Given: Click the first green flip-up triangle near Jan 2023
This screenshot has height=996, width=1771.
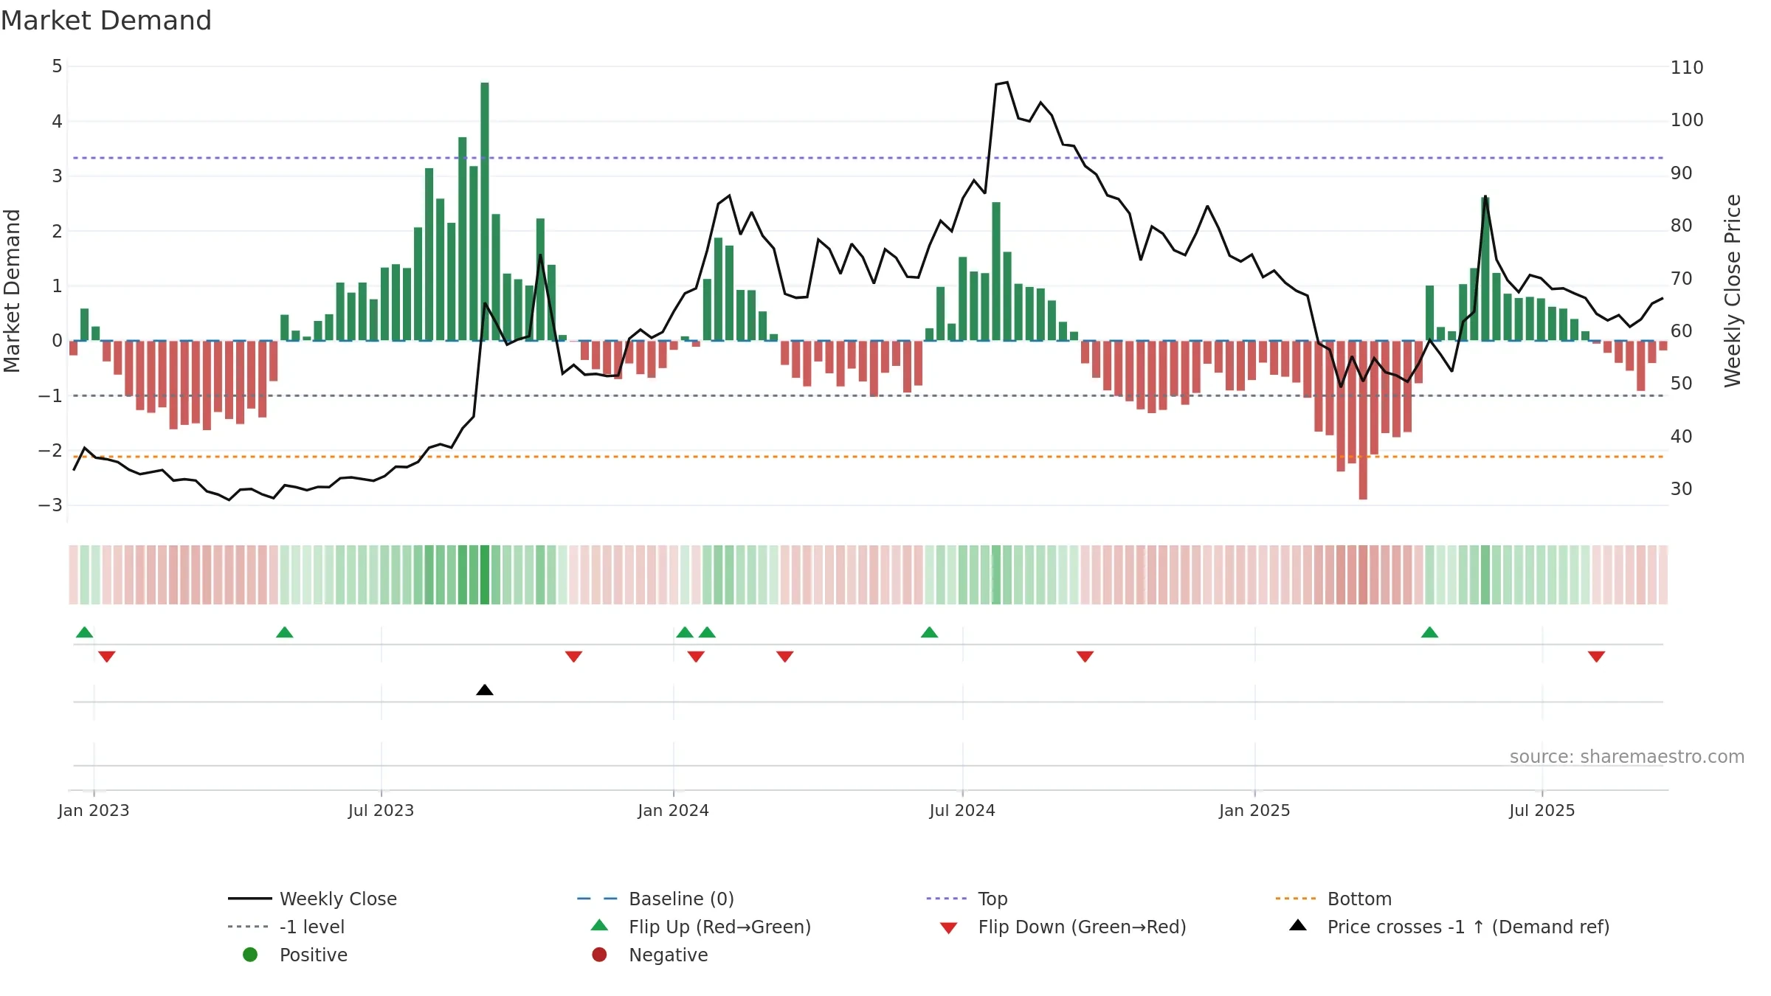Looking at the screenshot, I should tap(85, 632).
